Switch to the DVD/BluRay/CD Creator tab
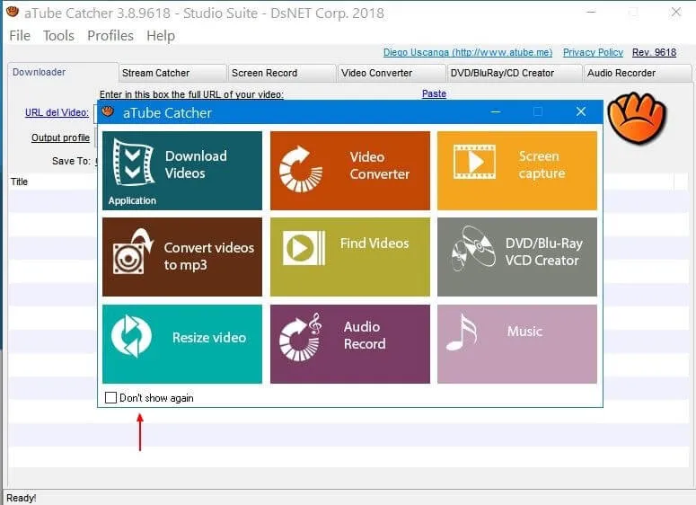Viewport: 696px width, 505px height. pos(515,73)
